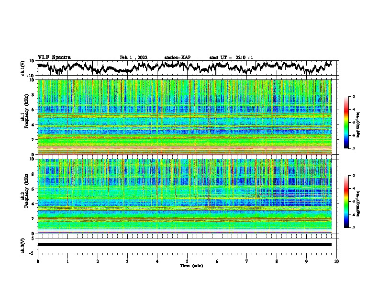The image size is (379, 293).
Task: Click the "1" tick on the time axis
Action: 67,261
